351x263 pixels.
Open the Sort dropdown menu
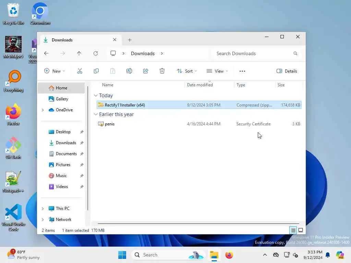click(x=187, y=71)
